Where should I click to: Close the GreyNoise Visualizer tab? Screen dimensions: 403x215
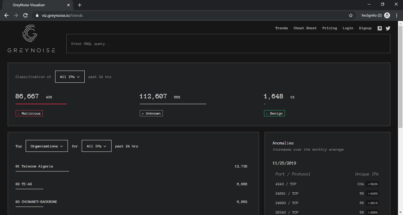[x=69, y=5]
